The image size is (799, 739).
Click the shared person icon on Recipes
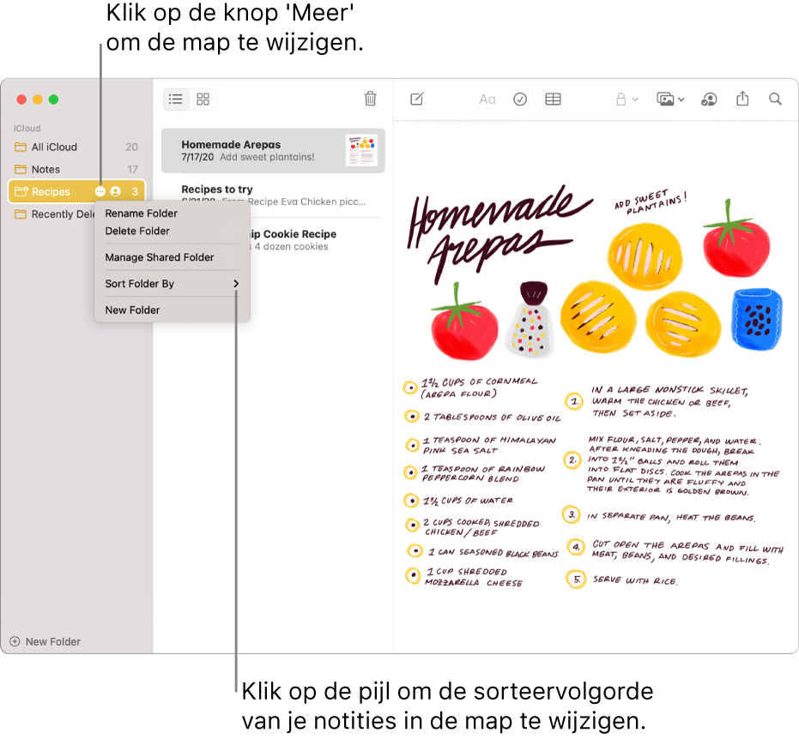(x=116, y=191)
